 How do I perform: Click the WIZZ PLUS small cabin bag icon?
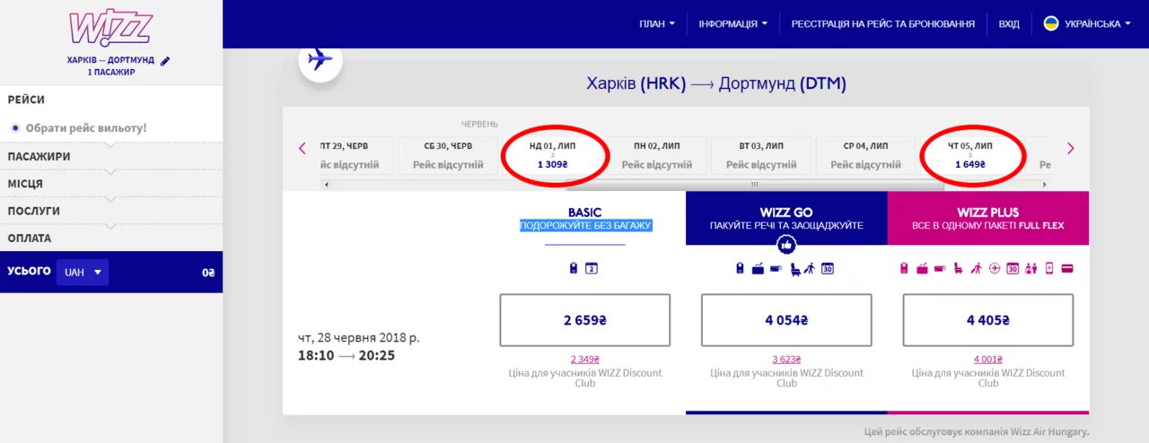(904, 267)
